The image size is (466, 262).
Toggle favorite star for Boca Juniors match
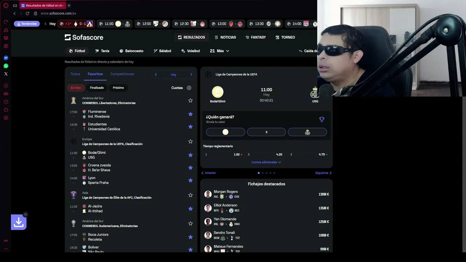(x=190, y=237)
